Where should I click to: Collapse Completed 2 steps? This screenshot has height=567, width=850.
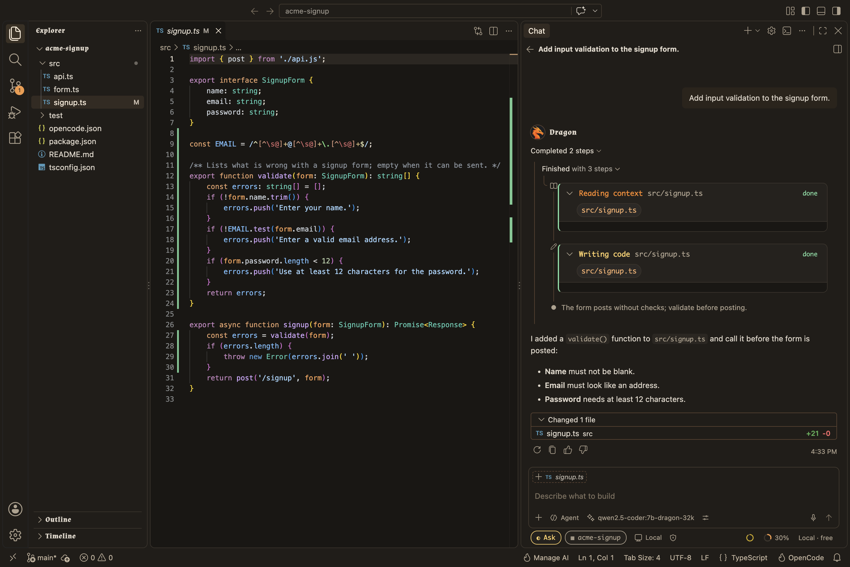click(565, 151)
